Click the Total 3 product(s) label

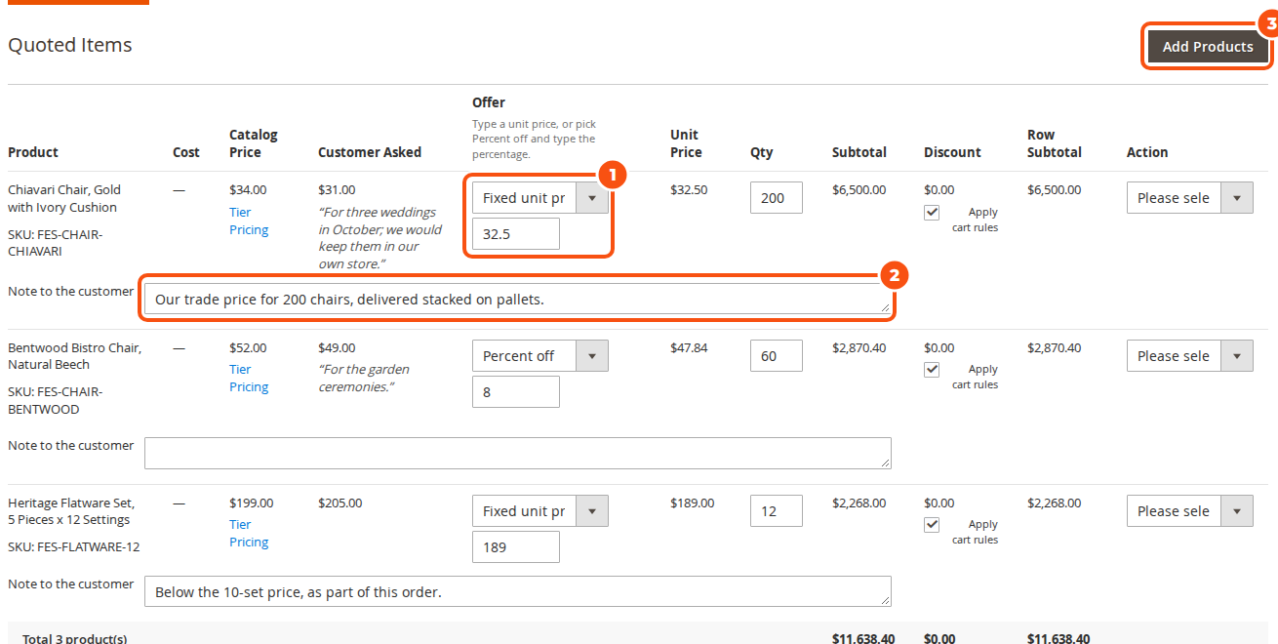coord(75,638)
